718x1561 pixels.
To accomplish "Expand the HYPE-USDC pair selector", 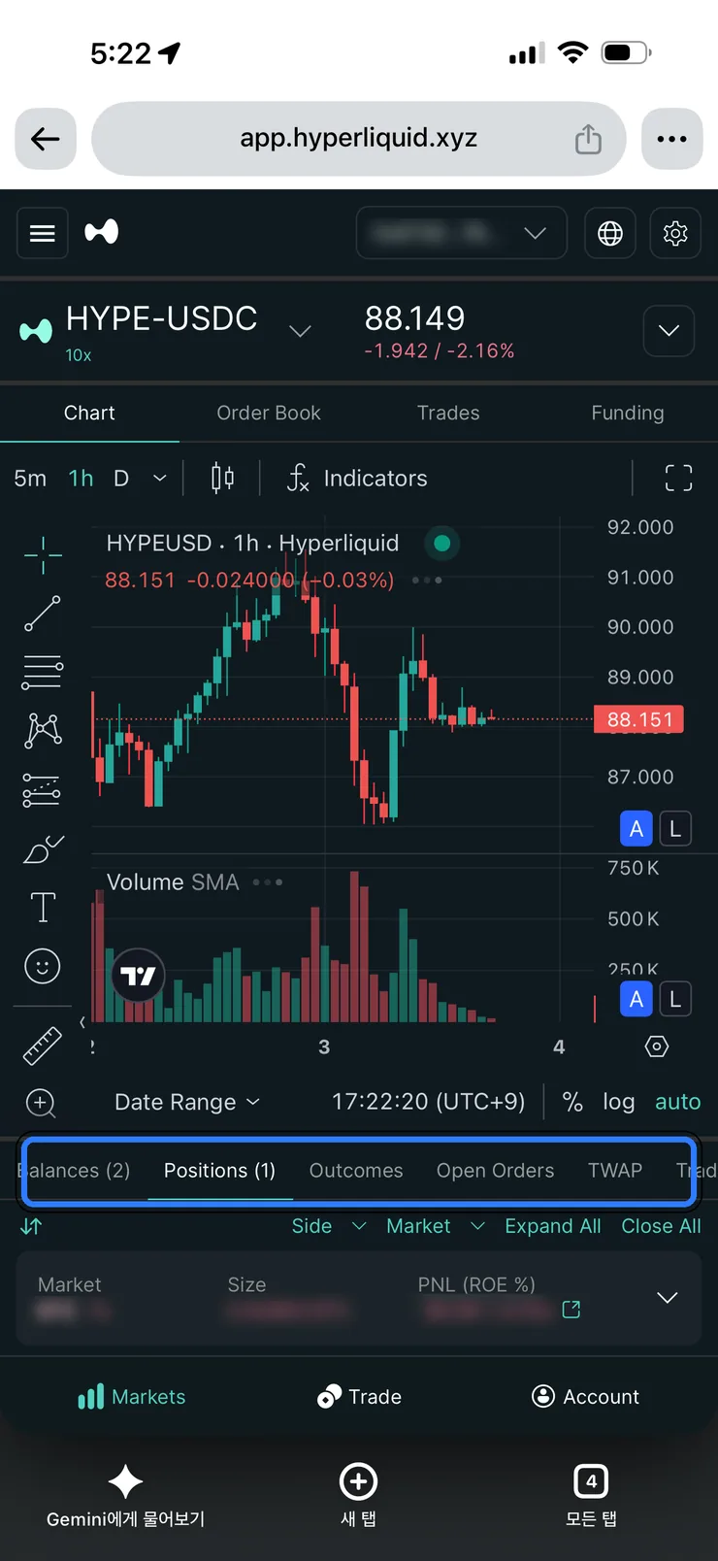I will [x=300, y=331].
